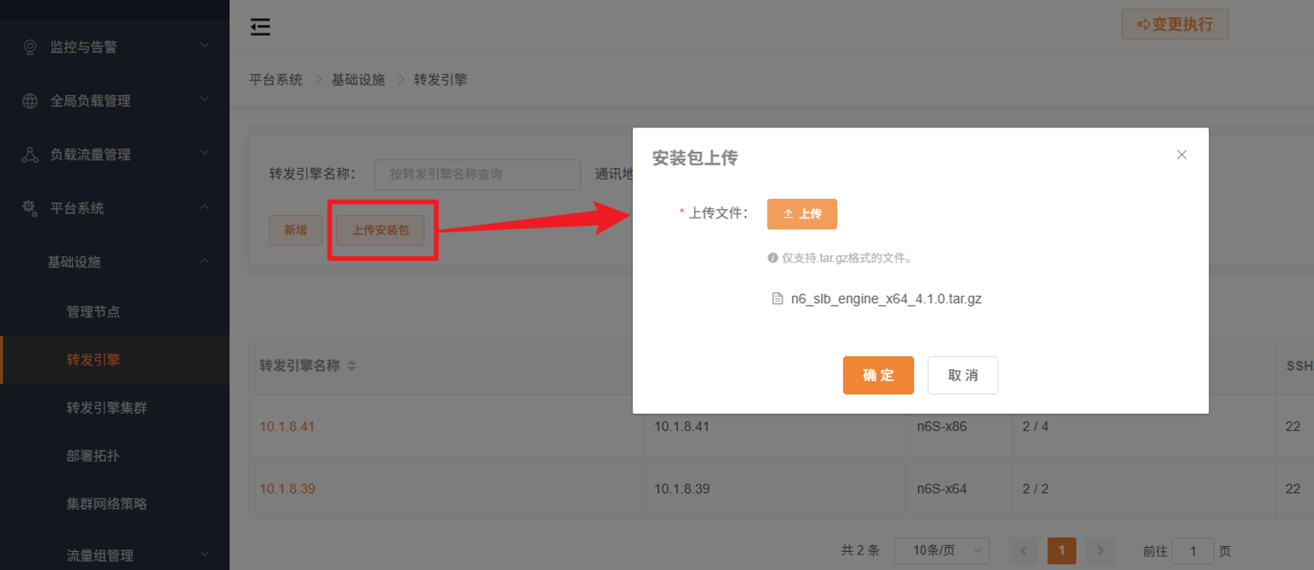Screen dimensions: 1314x570
Task: Click the 平台系统 gears icon
Action: pyautogui.click(x=30, y=208)
